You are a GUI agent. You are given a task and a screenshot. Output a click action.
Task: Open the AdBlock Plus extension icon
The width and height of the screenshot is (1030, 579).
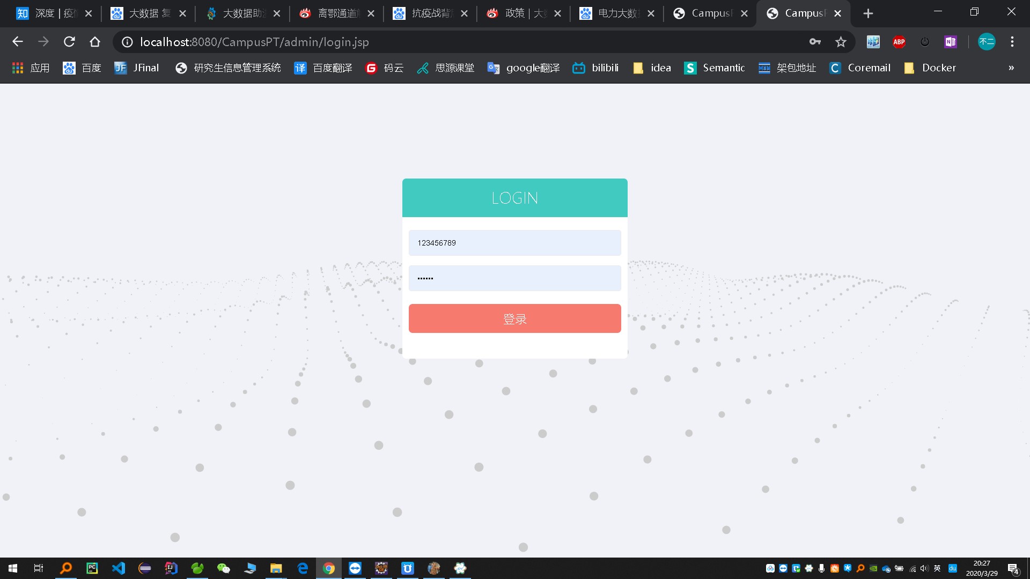[899, 42]
